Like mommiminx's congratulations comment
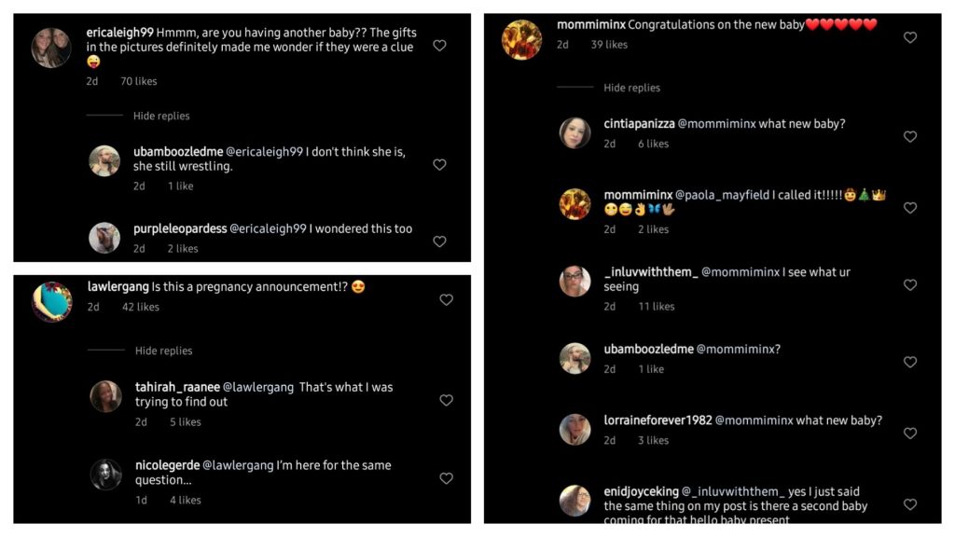Screen dimensions: 955x537 click(910, 37)
